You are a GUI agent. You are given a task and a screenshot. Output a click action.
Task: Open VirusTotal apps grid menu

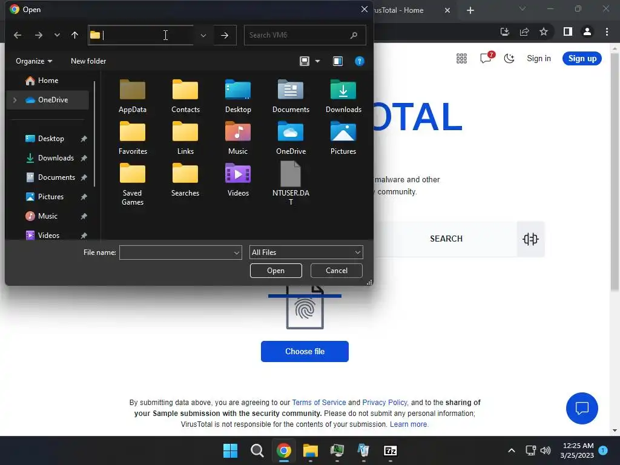pos(461,59)
